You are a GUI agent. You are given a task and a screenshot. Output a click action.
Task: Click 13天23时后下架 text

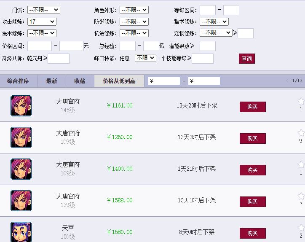[197, 105]
